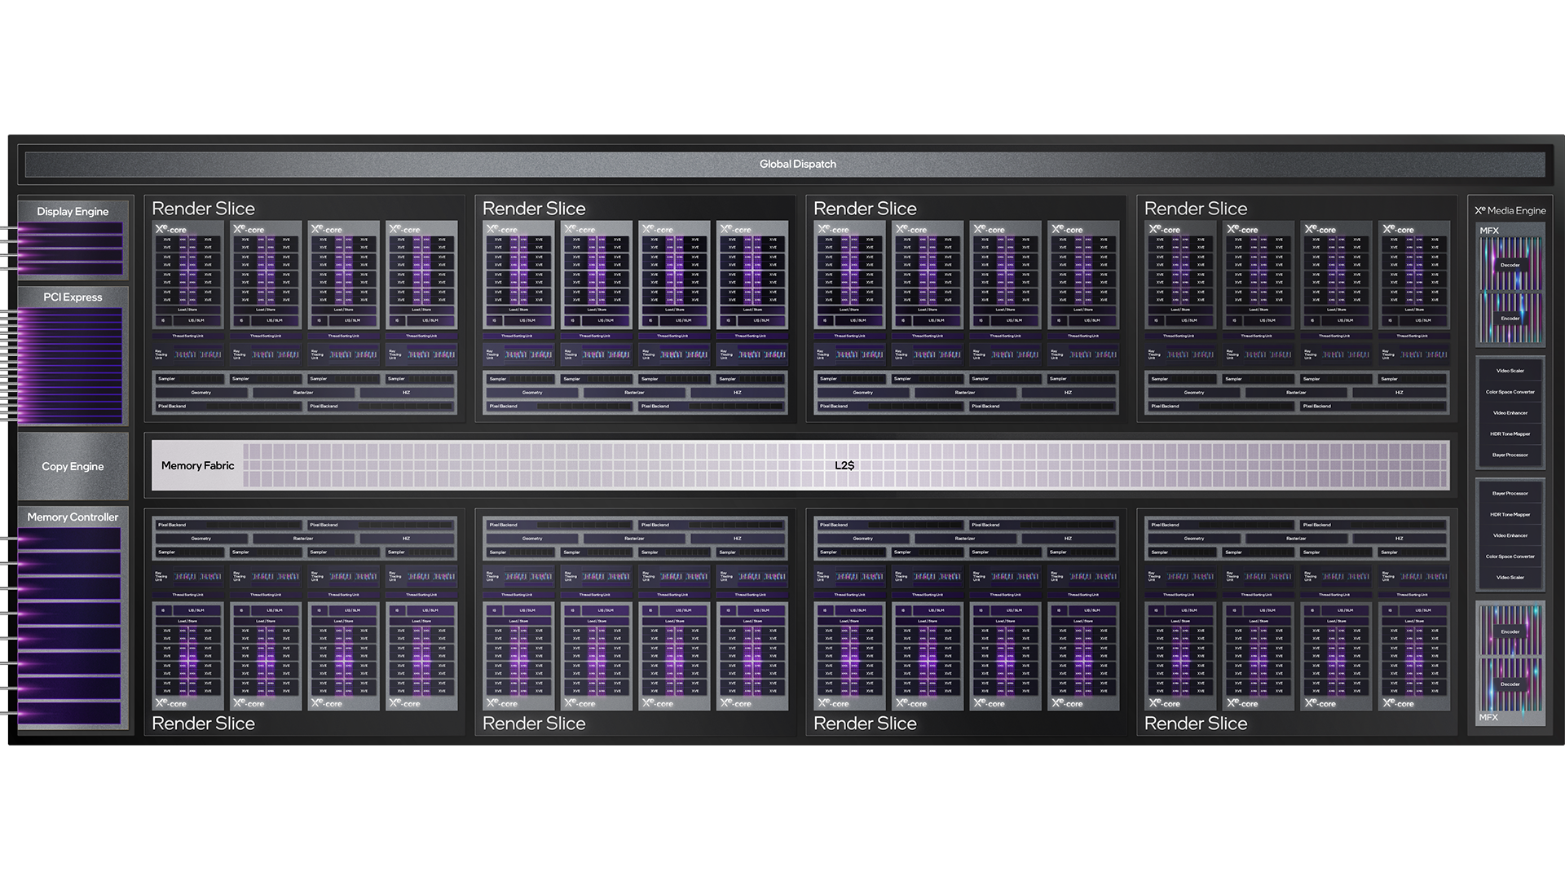Select the topmost Video Scaler block
This screenshot has height=880, width=1565.
(1510, 371)
